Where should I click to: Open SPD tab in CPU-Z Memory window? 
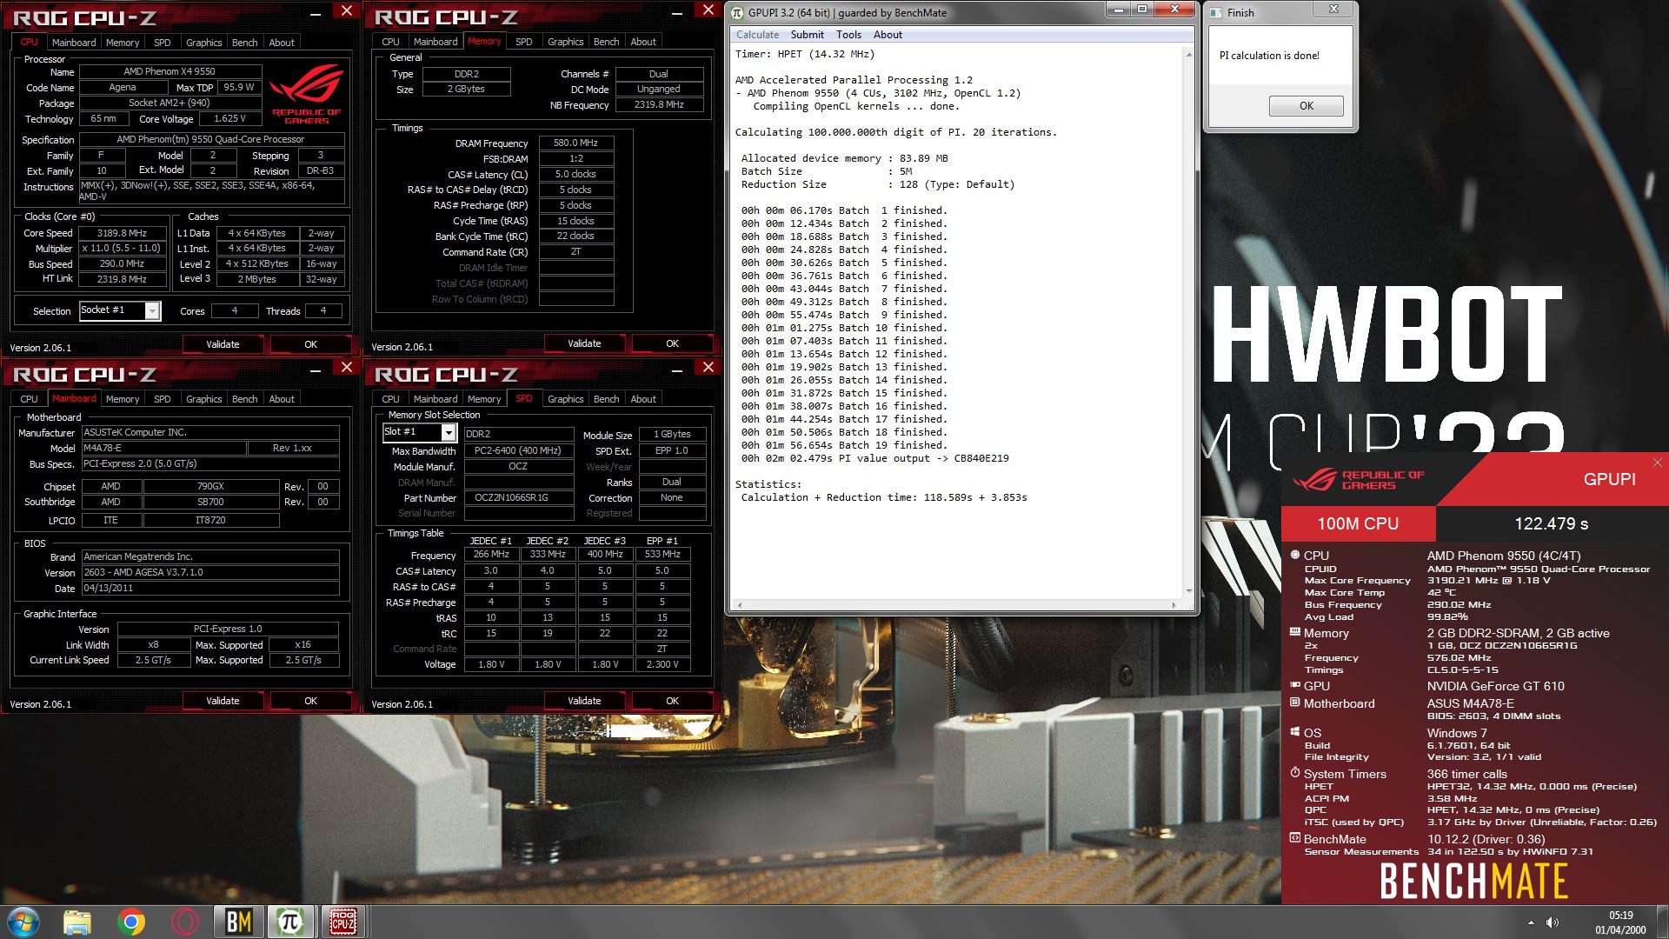coord(523,42)
